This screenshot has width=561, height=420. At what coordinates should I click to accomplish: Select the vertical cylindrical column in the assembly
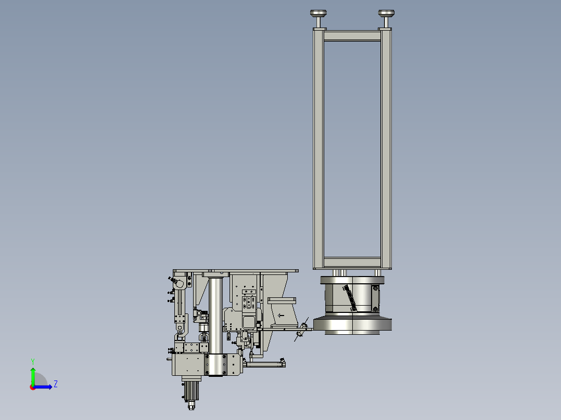[x=215, y=316]
